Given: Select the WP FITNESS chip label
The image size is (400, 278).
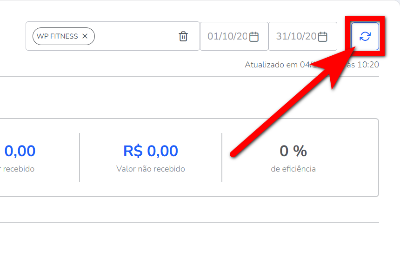Looking at the screenshot, I should pyautogui.click(x=57, y=36).
